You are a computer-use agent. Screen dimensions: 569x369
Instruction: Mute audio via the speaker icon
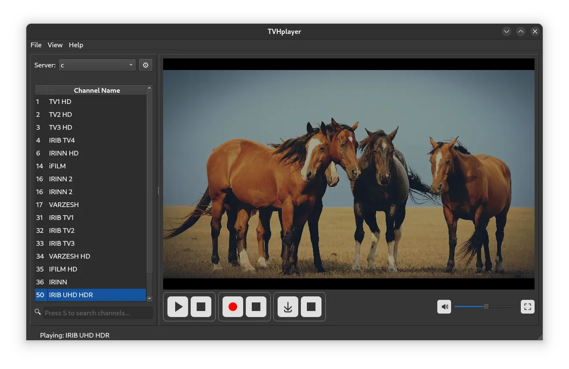(x=444, y=307)
